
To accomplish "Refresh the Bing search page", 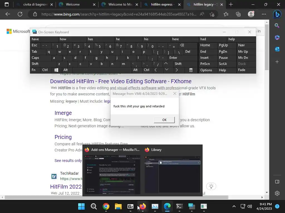I will 20,14.
